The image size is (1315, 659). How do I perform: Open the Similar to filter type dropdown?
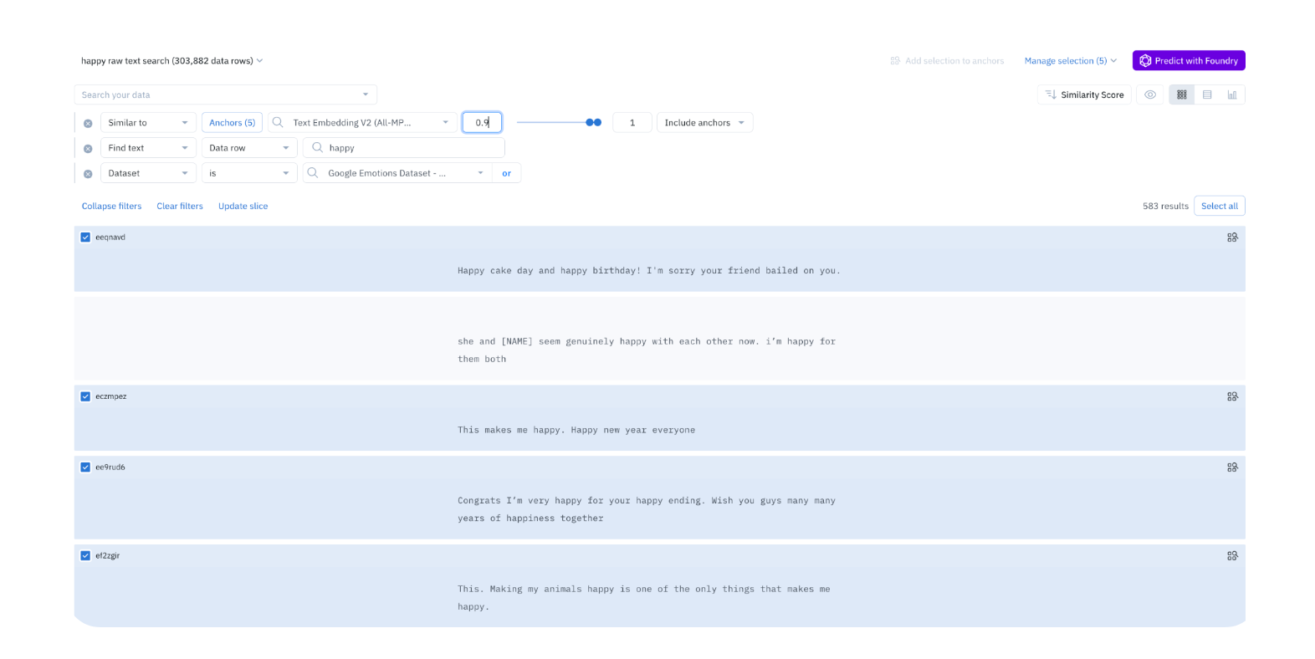[148, 123]
